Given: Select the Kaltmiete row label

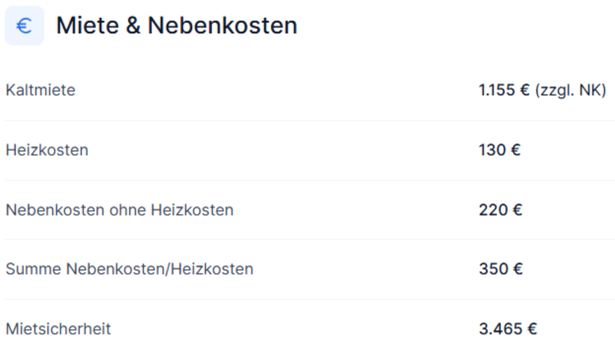Looking at the screenshot, I should 40,90.
